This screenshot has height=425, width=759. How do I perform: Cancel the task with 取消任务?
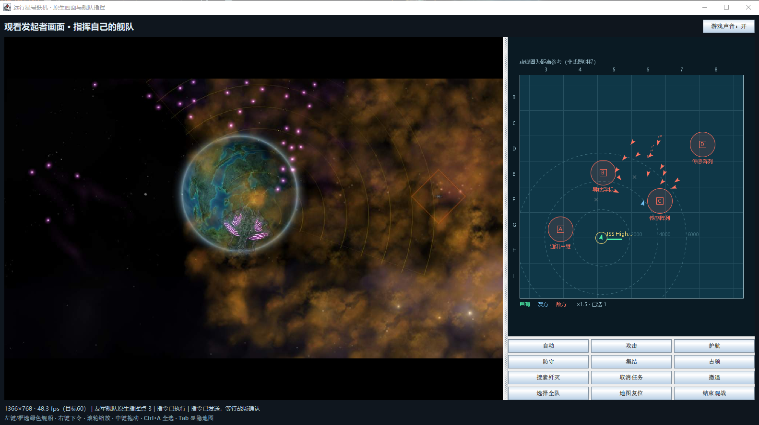[x=631, y=378]
